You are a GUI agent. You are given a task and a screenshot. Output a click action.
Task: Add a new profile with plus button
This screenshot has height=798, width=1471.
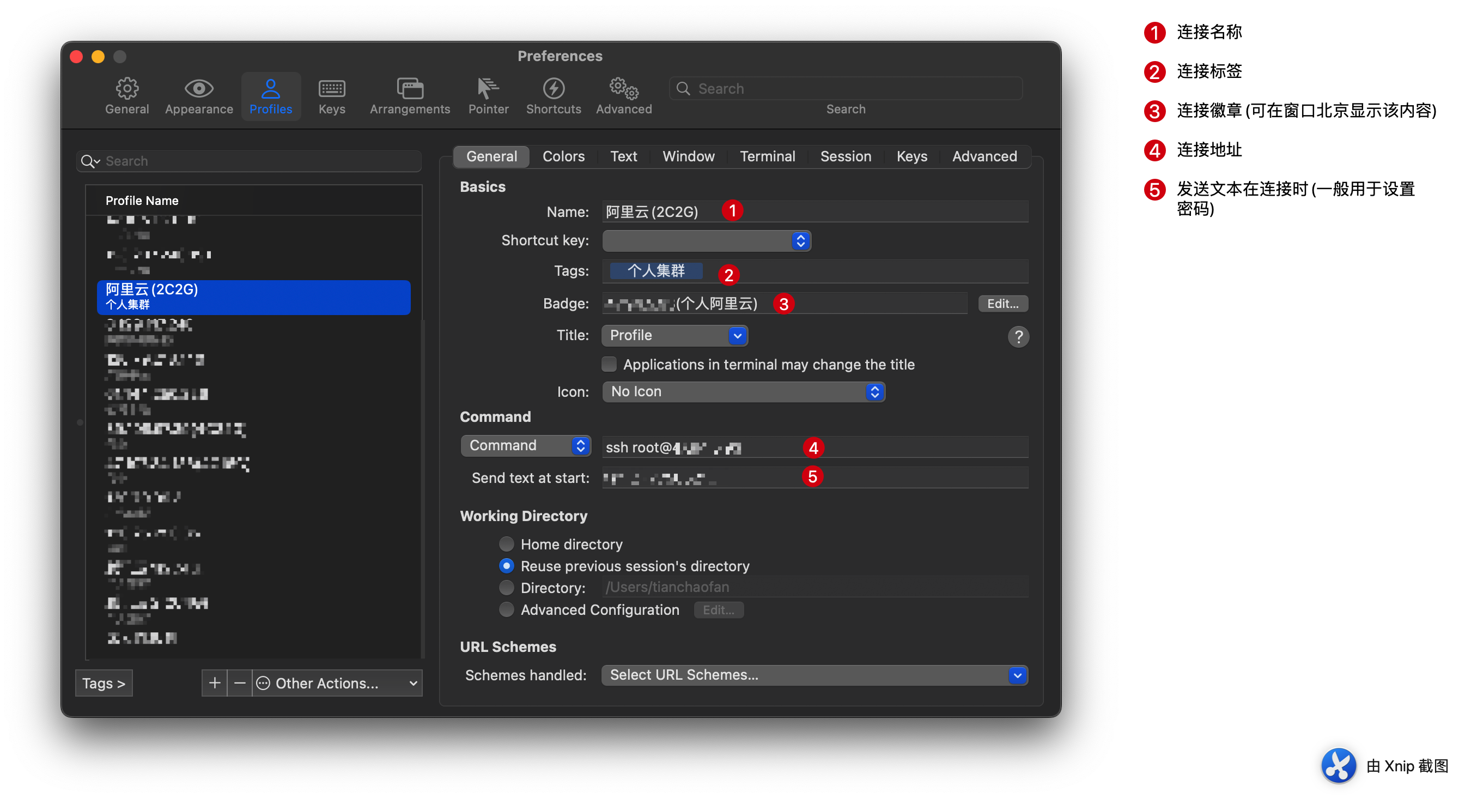(215, 682)
